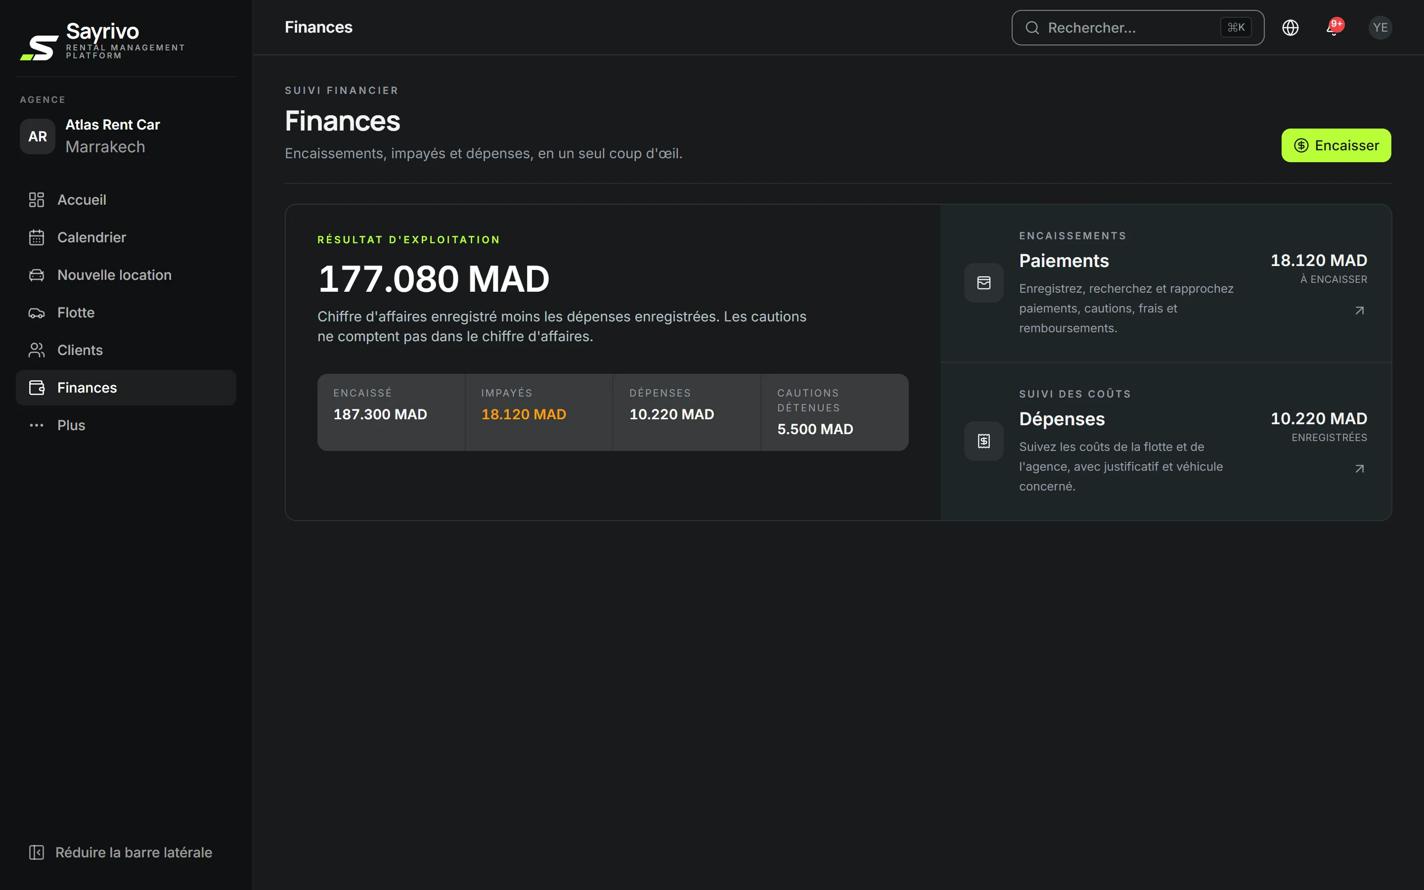
Task: Click the arrow icon on Paiements card
Action: [1359, 311]
